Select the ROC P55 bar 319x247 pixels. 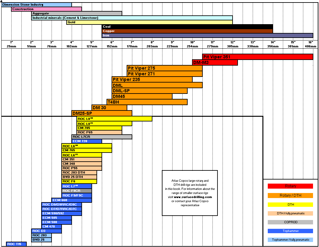pos(82,168)
